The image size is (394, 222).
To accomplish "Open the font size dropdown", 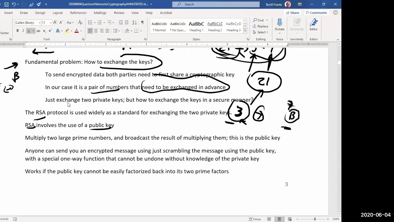I will (x=50, y=23).
